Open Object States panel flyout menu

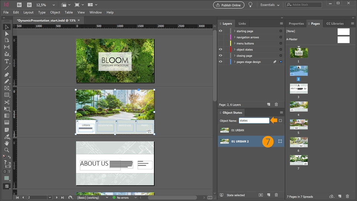(282, 112)
